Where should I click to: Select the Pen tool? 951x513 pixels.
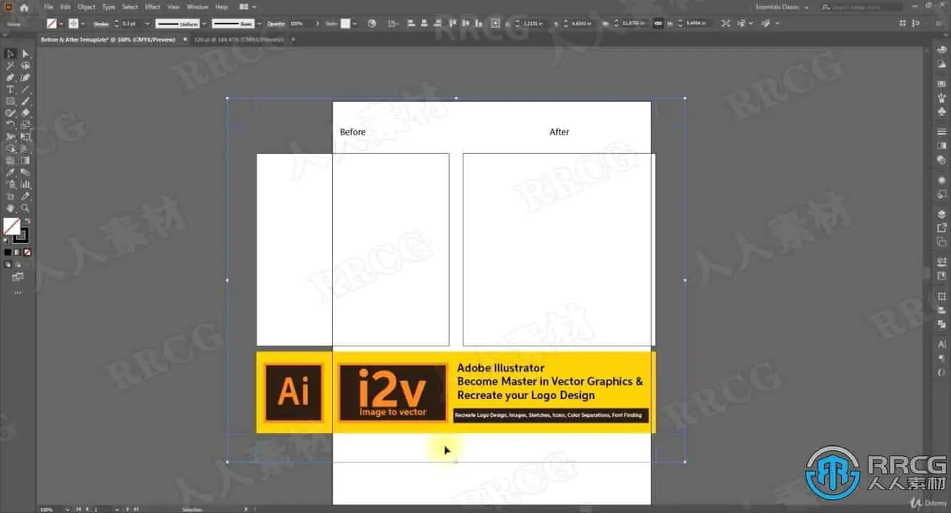point(11,78)
